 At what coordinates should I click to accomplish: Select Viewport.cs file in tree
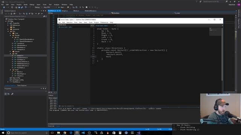21,49
